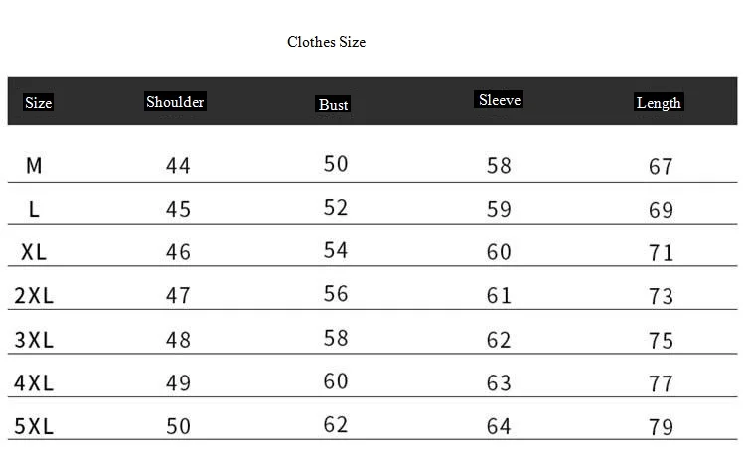Click shoulder value 44 in M row
The width and height of the screenshot is (745, 452).
[x=178, y=166]
